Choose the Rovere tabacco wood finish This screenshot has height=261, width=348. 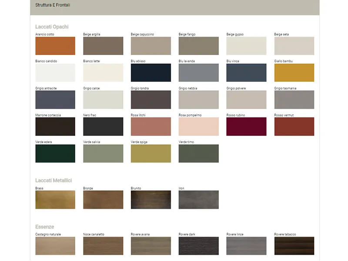pos(294,246)
